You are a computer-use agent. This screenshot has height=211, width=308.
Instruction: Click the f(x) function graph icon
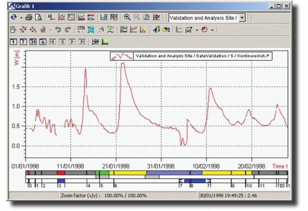tap(124, 30)
